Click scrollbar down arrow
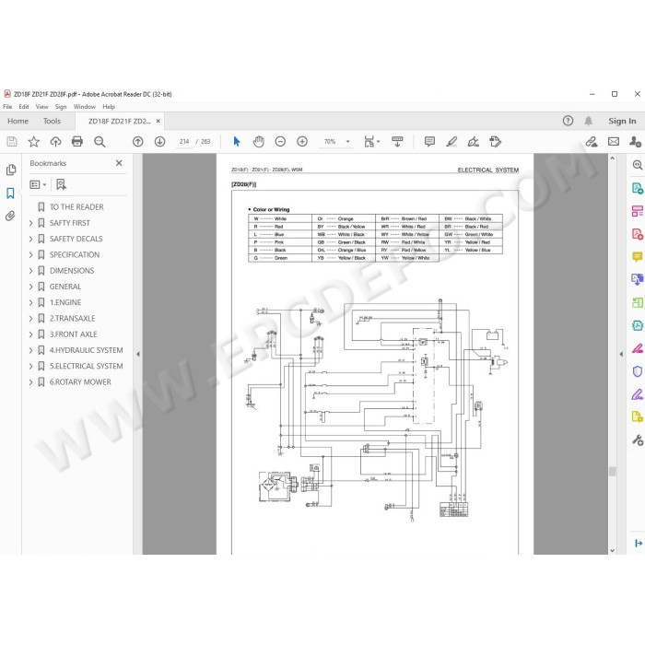Image resolution: width=645 pixels, height=645 pixels. coord(613,550)
